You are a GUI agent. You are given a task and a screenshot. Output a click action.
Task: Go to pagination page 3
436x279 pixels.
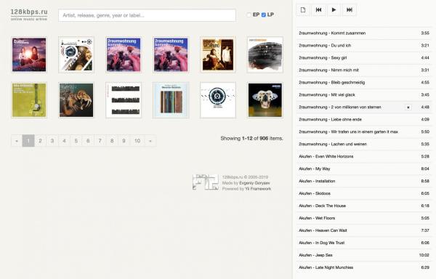pyautogui.click(x=52, y=141)
